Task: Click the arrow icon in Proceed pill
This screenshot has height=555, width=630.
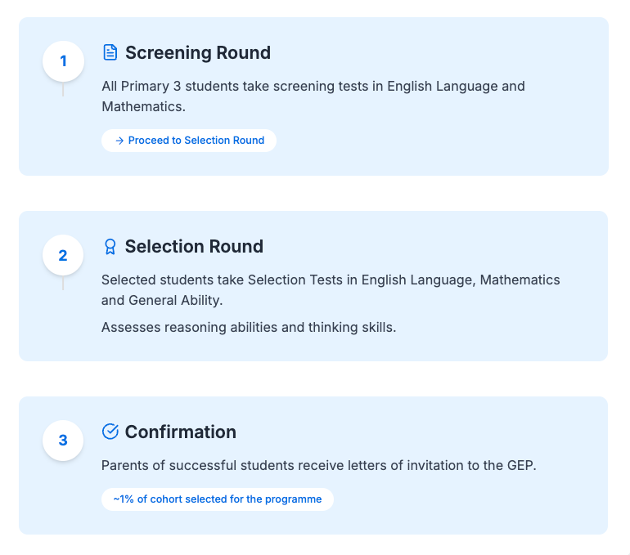Action: (x=119, y=141)
